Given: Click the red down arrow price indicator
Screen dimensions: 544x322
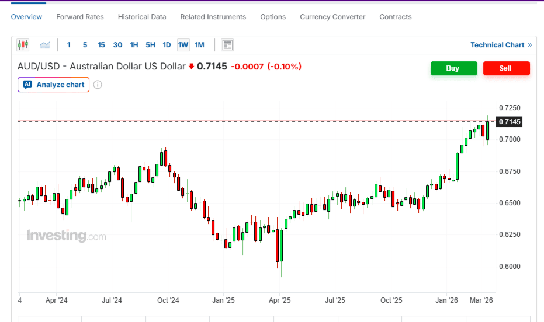Looking at the screenshot, I should point(191,66).
